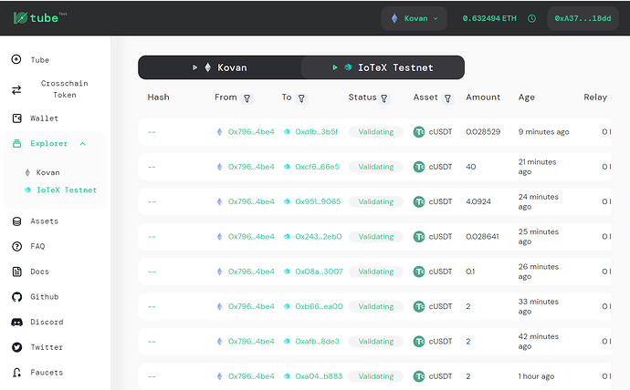Click the Amount column header

click(483, 97)
